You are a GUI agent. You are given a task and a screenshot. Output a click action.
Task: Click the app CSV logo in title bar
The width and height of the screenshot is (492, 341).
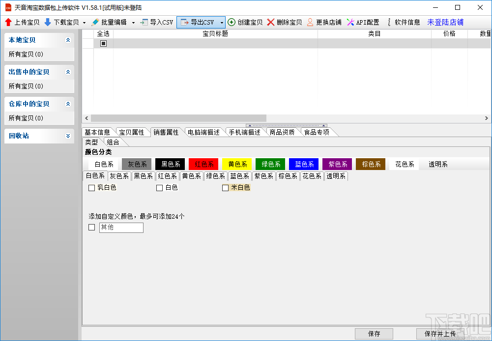coord(8,7)
